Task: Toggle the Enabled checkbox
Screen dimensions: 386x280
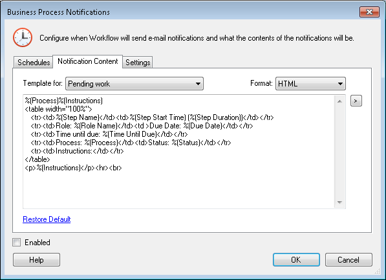Action: click(17, 243)
